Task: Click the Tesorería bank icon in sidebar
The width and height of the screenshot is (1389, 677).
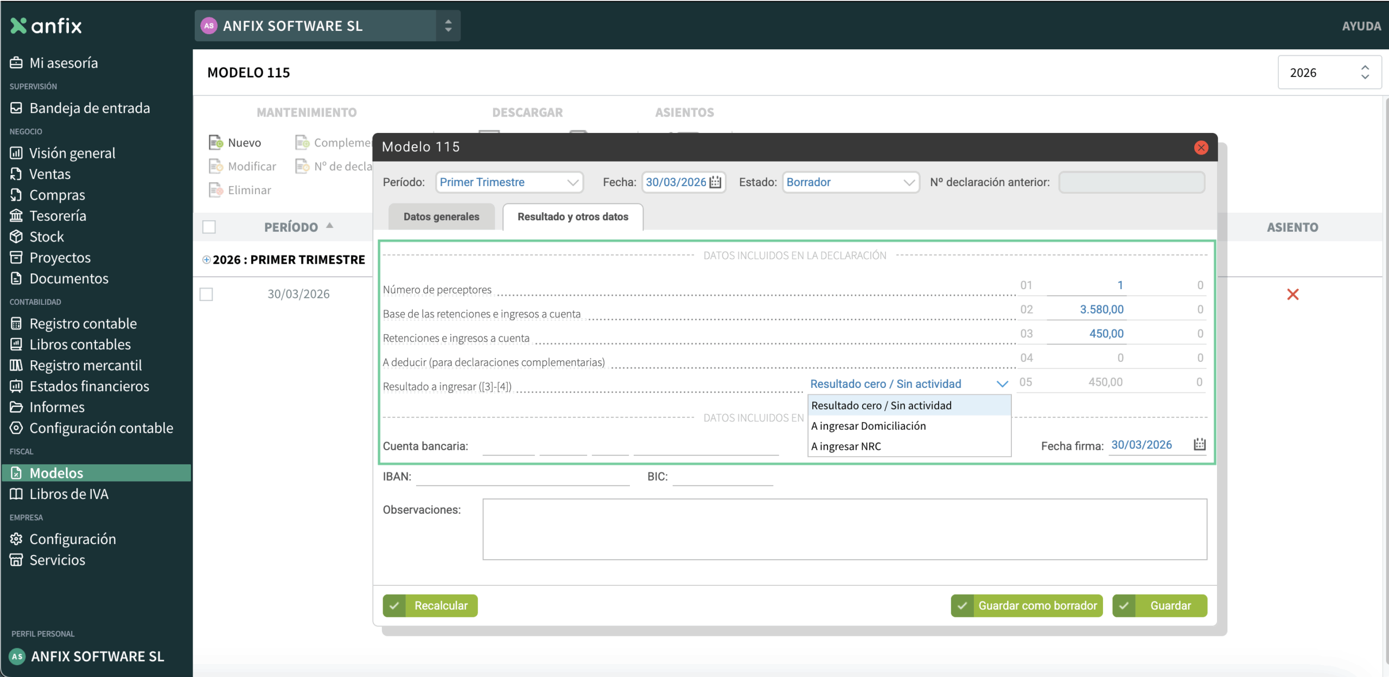Action: pyautogui.click(x=16, y=216)
